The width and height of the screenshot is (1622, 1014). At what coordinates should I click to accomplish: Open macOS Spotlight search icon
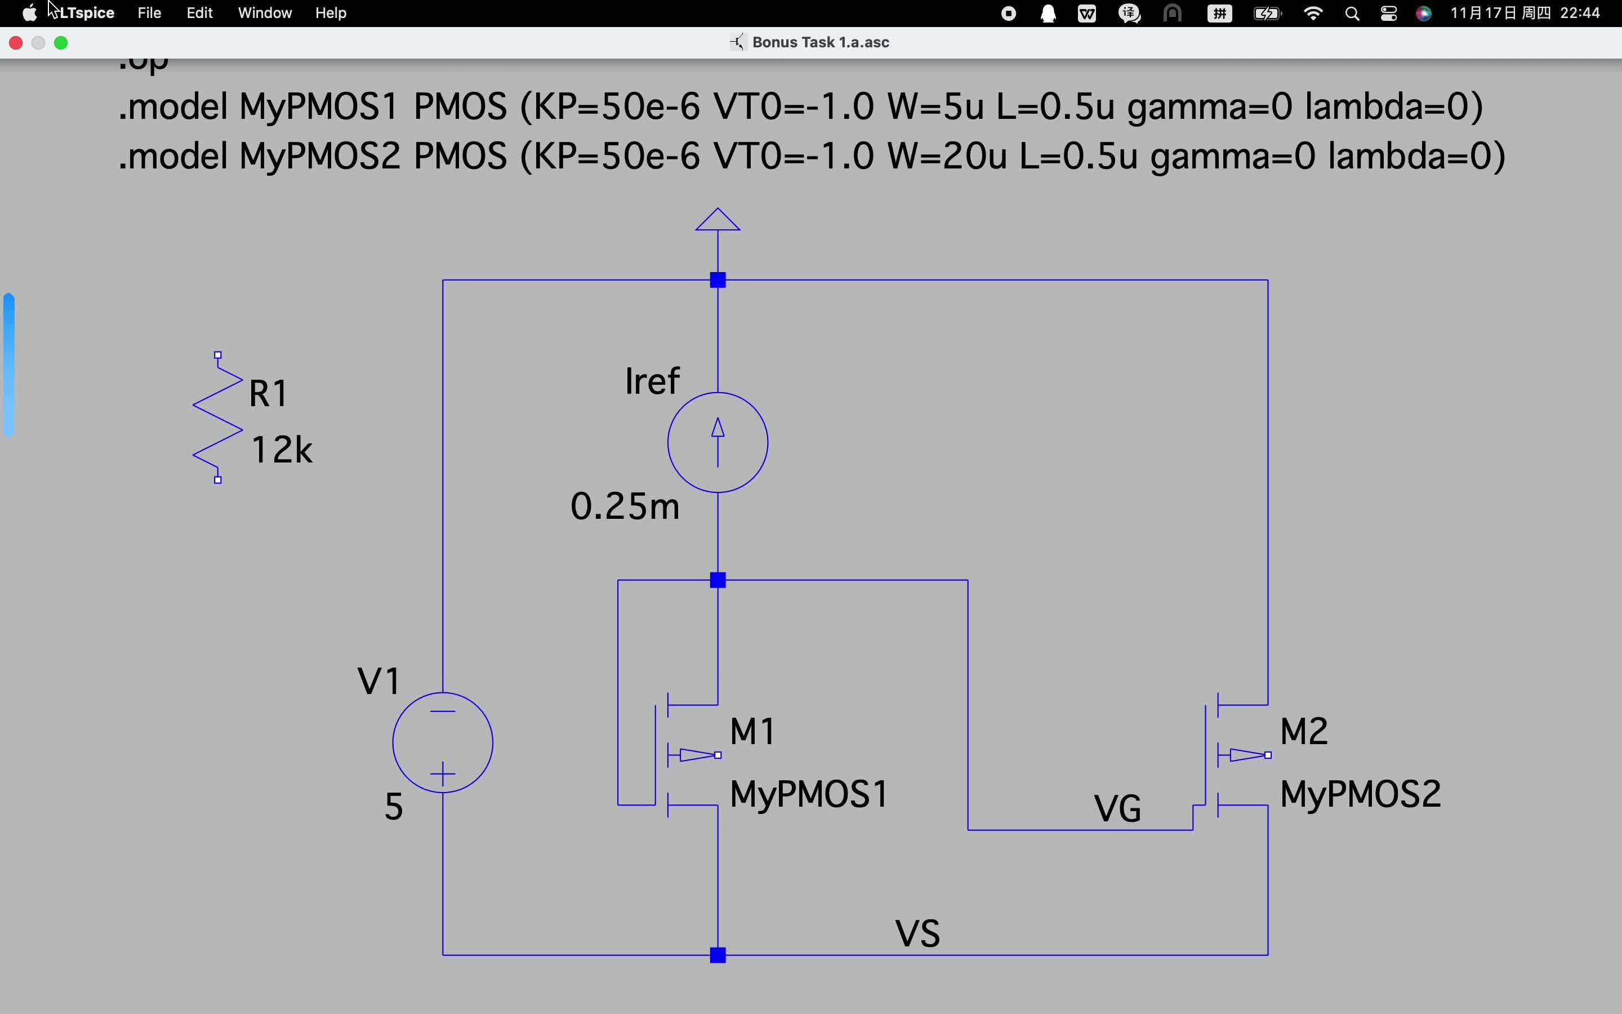point(1352,14)
